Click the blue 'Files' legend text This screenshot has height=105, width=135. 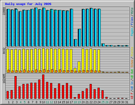[132, 21]
